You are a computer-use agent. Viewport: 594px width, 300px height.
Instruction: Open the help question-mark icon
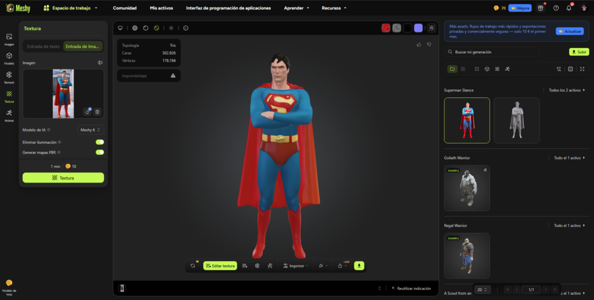(556, 8)
